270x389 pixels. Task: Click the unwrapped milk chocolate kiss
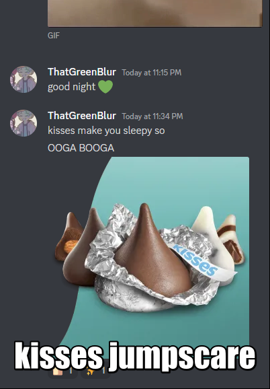(151, 250)
